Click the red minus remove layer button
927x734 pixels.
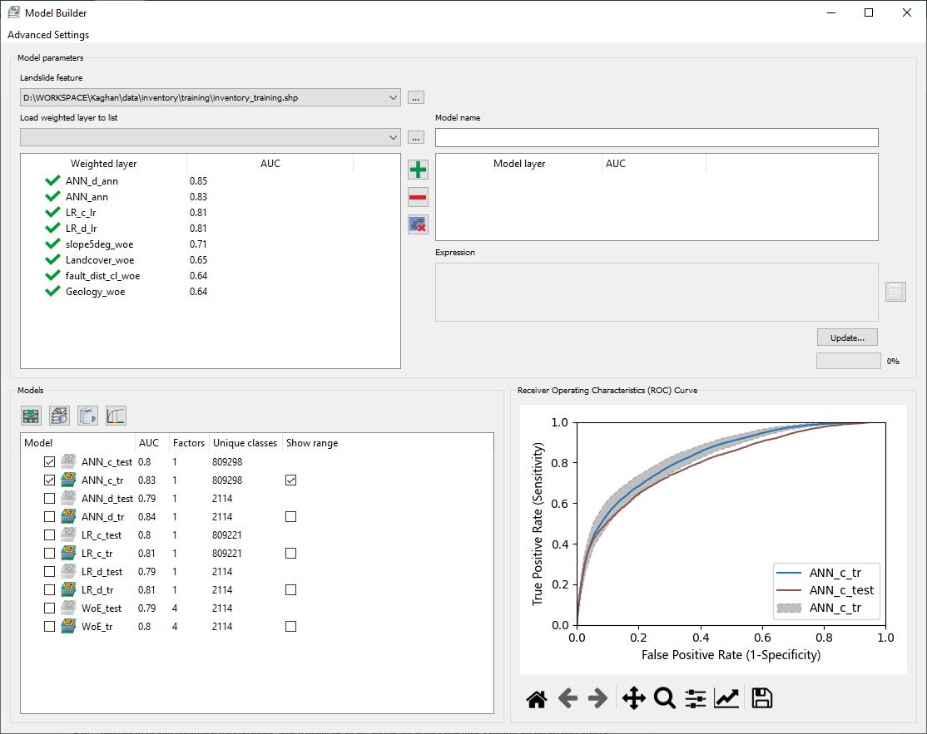(418, 197)
